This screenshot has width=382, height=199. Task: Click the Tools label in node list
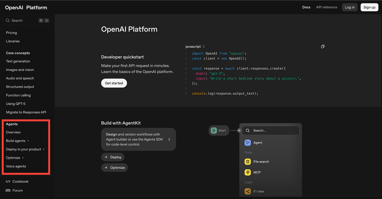point(248,152)
